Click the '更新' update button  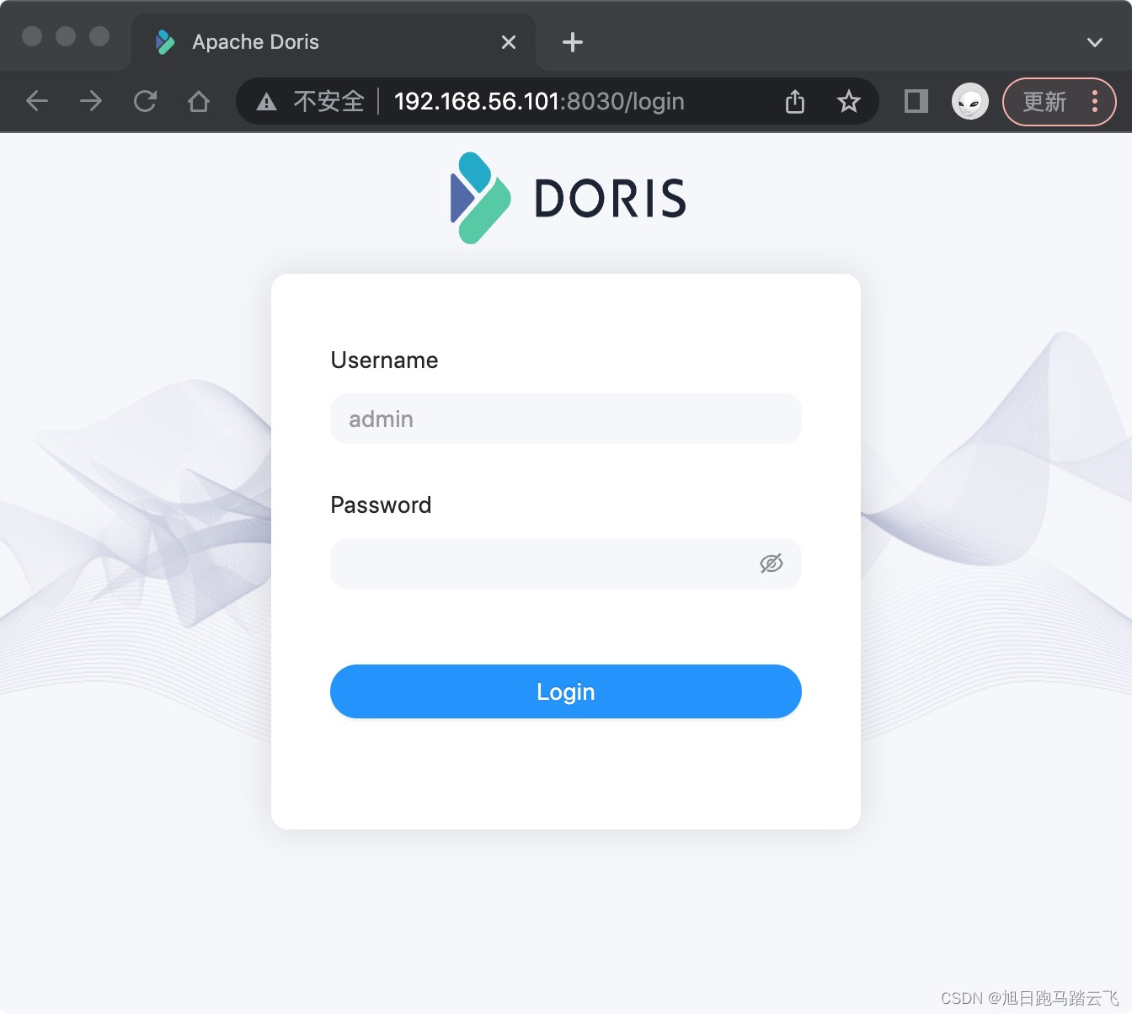tap(1044, 101)
